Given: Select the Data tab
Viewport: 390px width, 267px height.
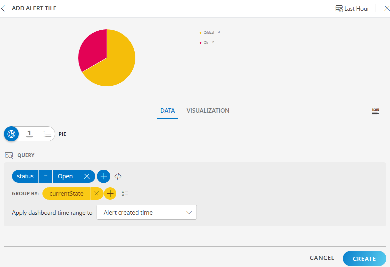Looking at the screenshot, I should pos(167,111).
